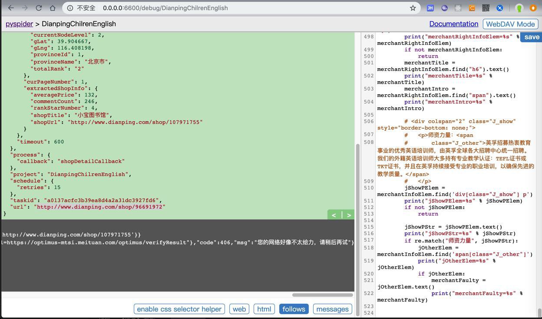Click the horizontal scrollbar in follows panel
This screenshot has width=542, height=319.
322,295
